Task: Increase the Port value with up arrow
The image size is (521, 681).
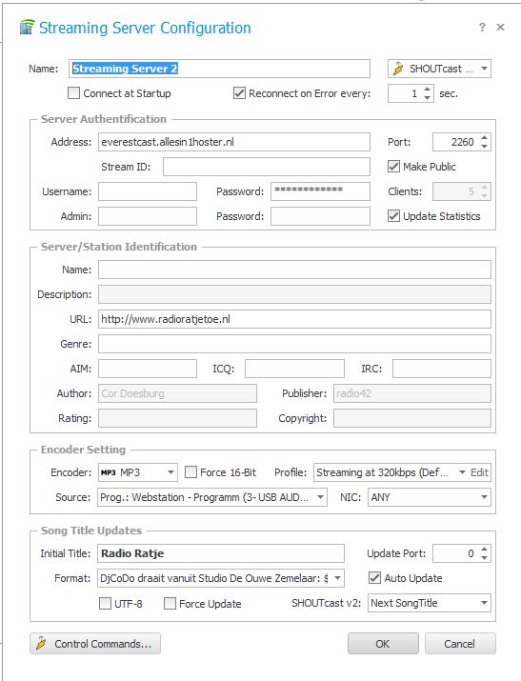Action: pos(485,138)
